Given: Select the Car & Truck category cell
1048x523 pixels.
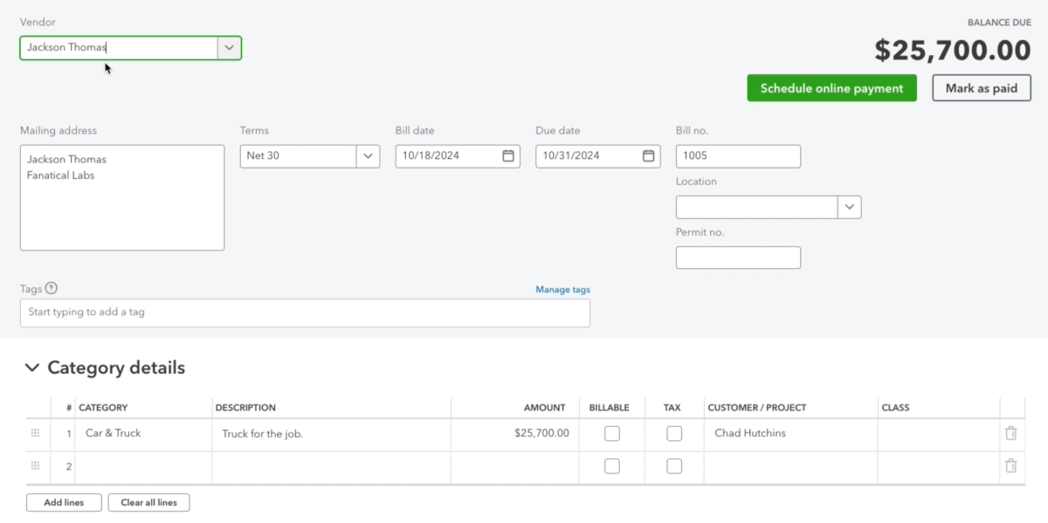Looking at the screenshot, I should tap(143, 433).
